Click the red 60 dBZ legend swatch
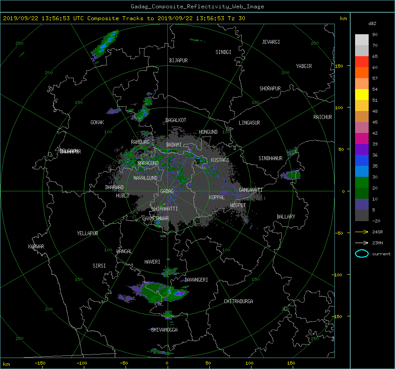The width and height of the screenshot is (395, 369). pyautogui.click(x=362, y=62)
